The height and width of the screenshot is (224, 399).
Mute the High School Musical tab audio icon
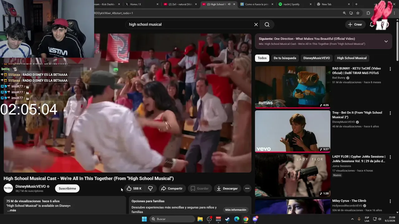point(229,4)
